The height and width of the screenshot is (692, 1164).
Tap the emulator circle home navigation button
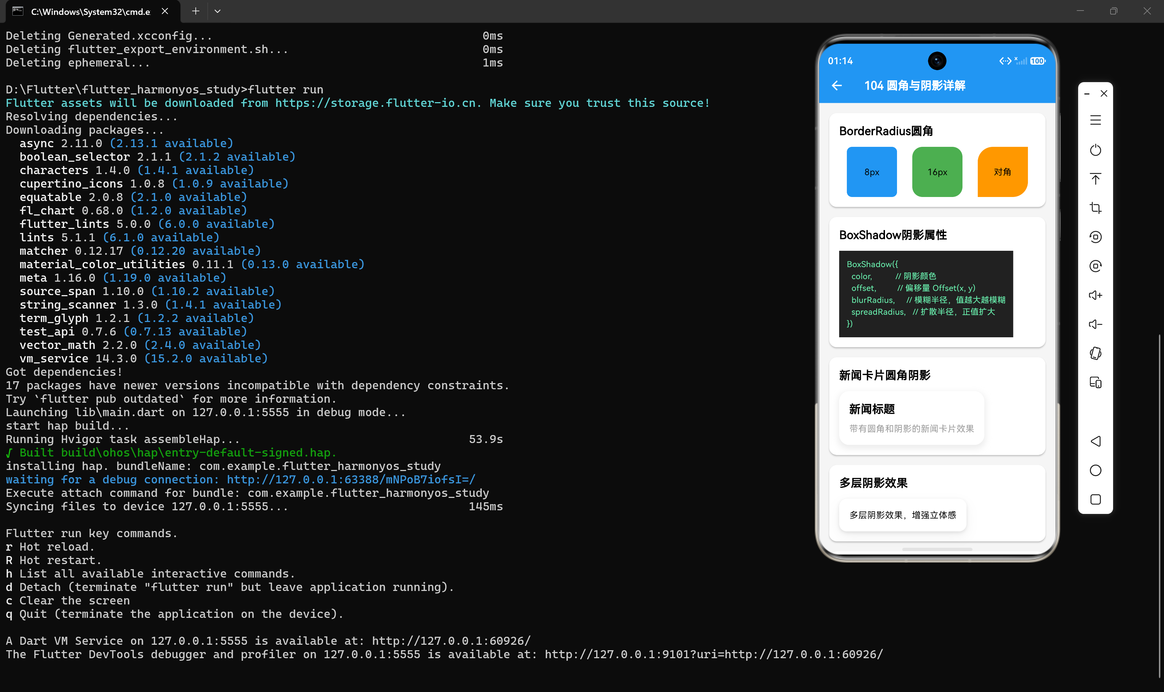[x=1095, y=470]
